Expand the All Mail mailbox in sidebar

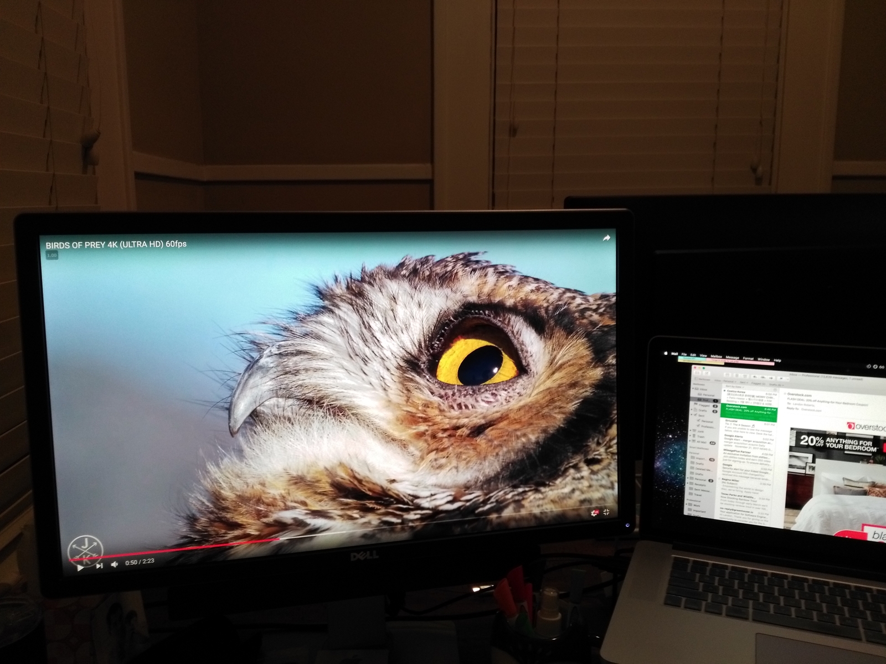[x=690, y=441]
